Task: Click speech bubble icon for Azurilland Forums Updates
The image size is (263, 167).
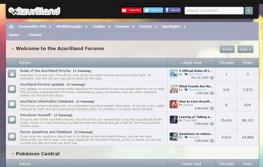Action: pos(12,89)
